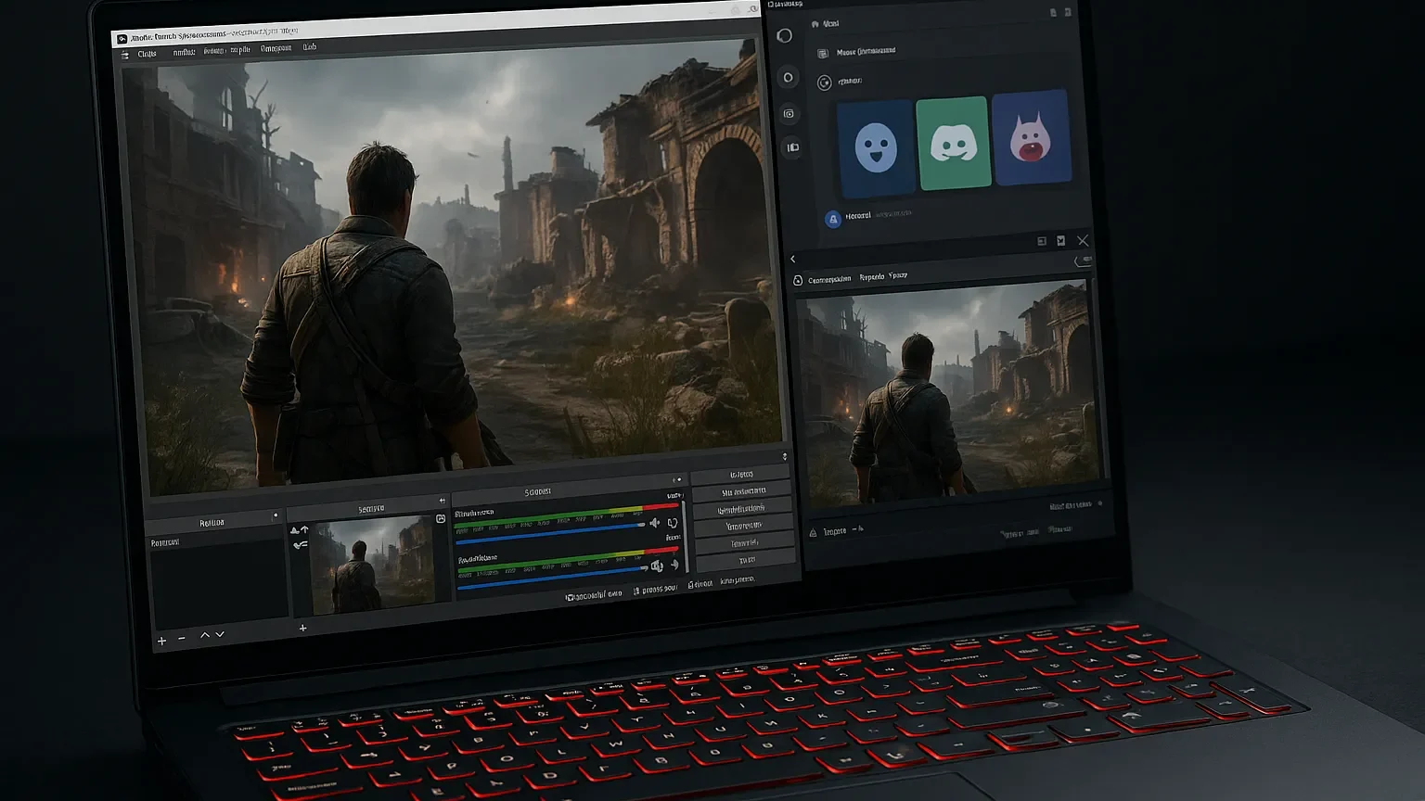
Task: Click the circle icon in the right sidebar
Action: pyautogui.click(x=788, y=78)
